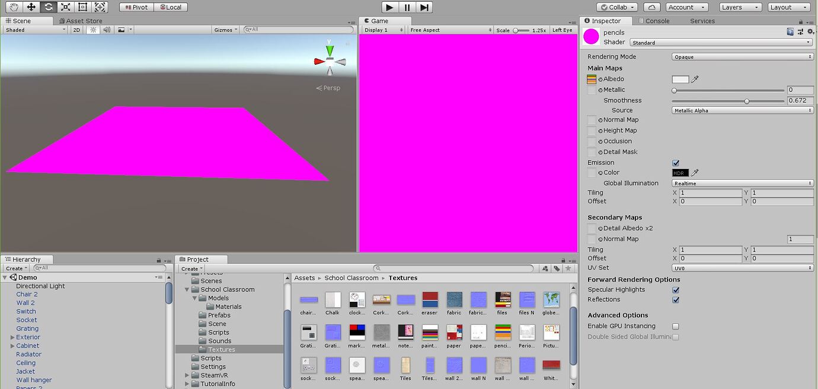Click Create in the Hierarchy panel
The width and height of the screenshot is (818, 389).
coord(15,268)
